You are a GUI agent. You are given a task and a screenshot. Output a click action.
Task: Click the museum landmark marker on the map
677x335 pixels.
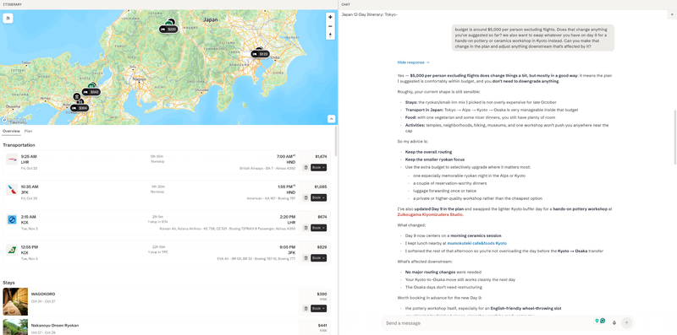tap(77, 96)
